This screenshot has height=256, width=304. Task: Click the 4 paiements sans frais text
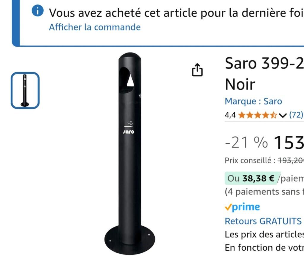[264, 192]
